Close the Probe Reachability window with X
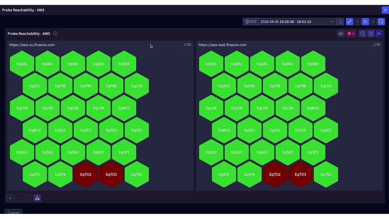Viewport: 389px width, 219px height. tap(385, 10)
